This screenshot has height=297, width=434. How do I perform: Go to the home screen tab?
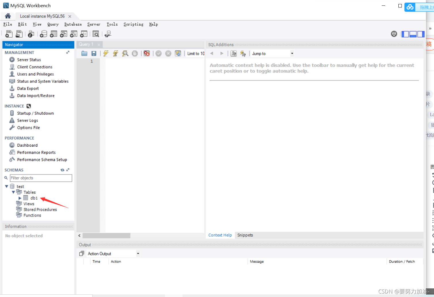[8, 16]
